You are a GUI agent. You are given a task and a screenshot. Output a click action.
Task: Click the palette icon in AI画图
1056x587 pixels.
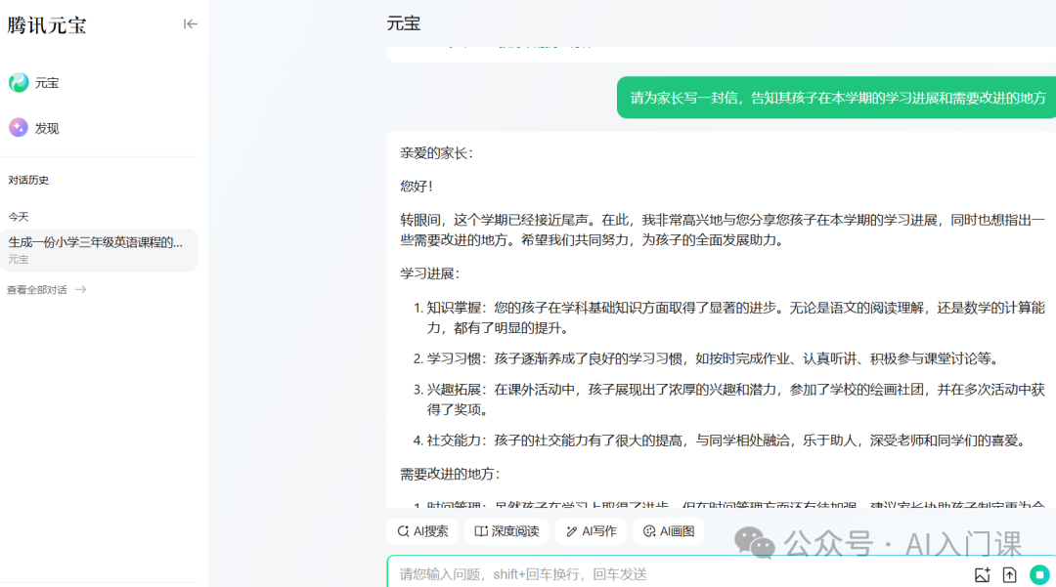649,531
